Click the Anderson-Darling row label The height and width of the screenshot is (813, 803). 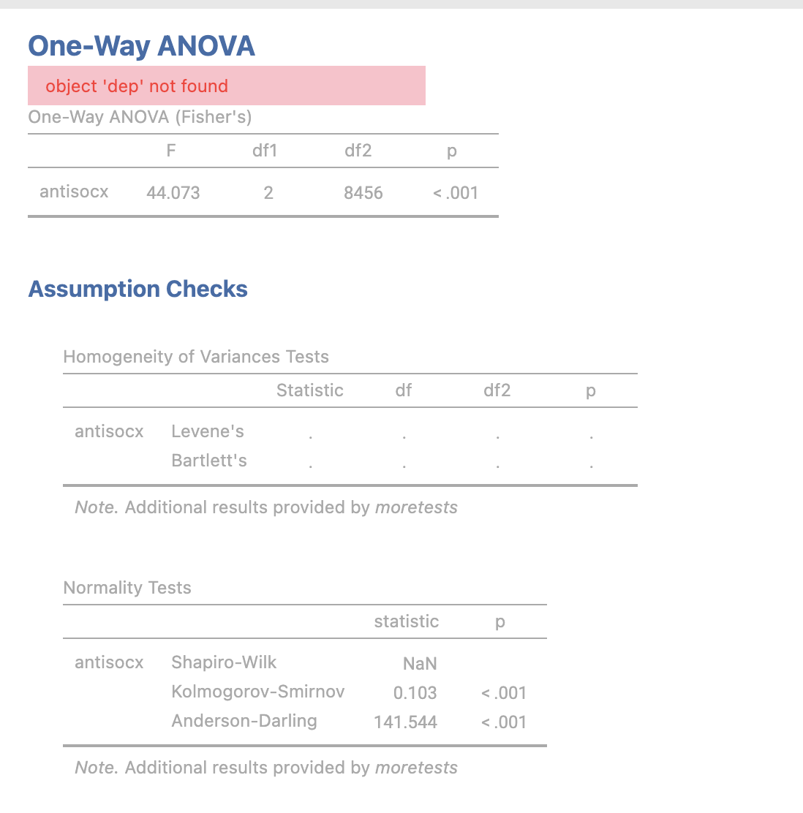click(x=244, y=720)
